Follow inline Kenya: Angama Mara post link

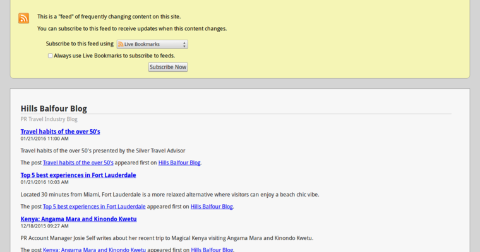pyautogui.click(x=94, y=249)
